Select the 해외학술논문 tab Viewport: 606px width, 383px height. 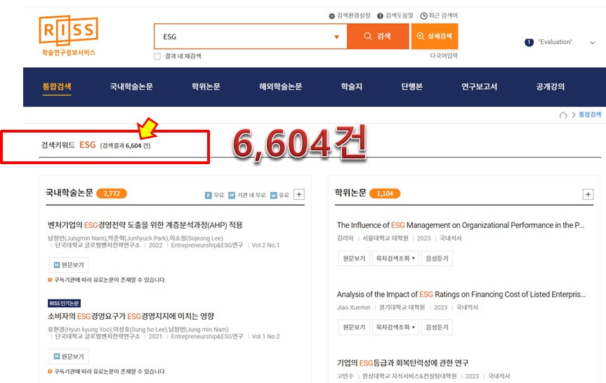pyautogui.click(x=281, y=86)
